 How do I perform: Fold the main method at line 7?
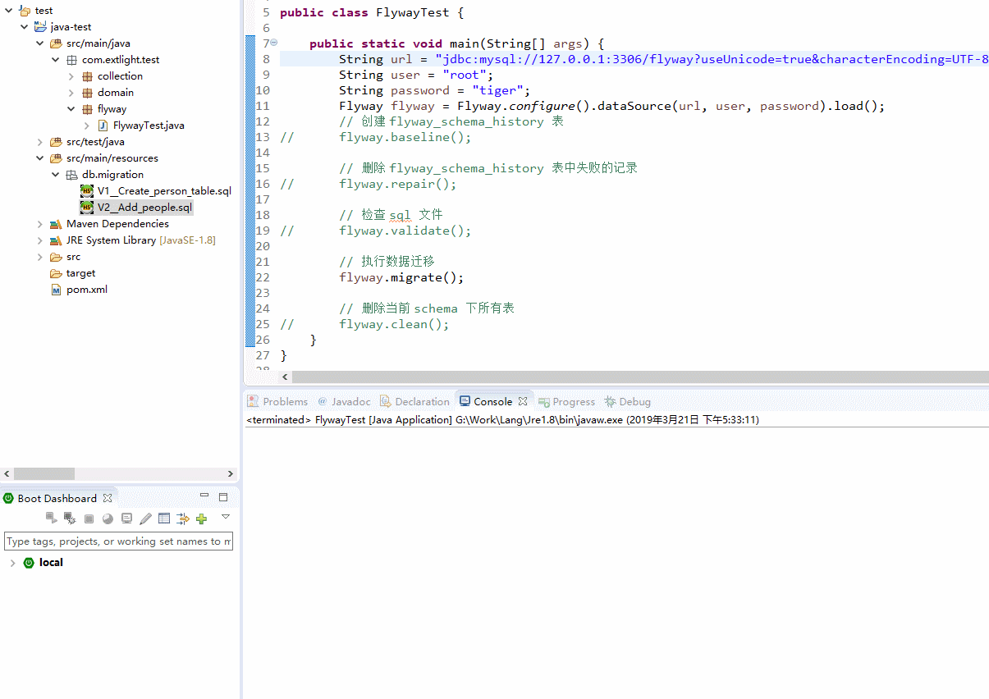click(x=274, y=43)
